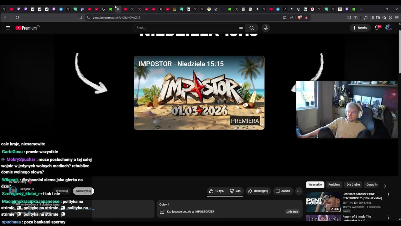Click Udostępnij to share video
The image size is (401, 226).
pos(258,191)
